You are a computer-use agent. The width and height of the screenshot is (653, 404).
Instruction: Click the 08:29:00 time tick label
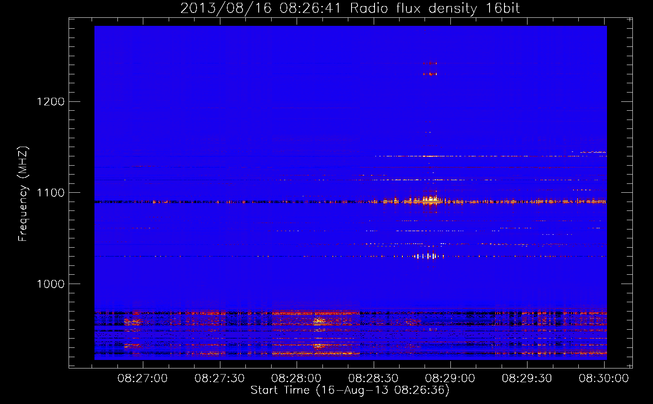450,378
